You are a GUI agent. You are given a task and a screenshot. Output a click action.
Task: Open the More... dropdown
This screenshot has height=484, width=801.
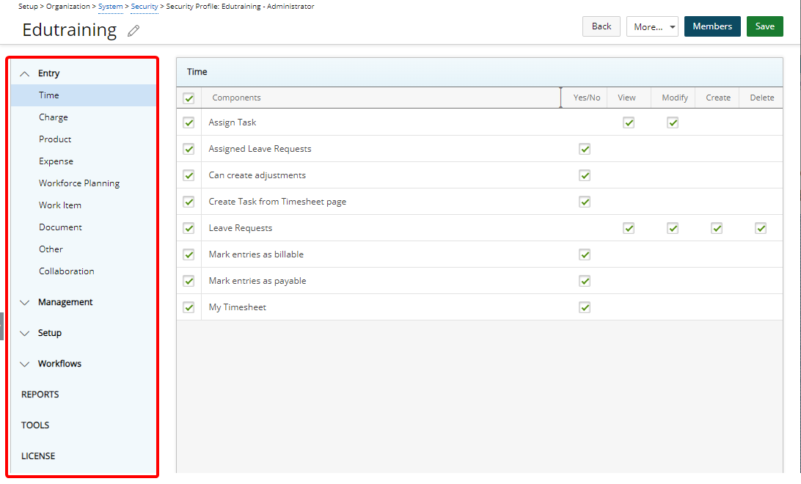coord(652,26)
